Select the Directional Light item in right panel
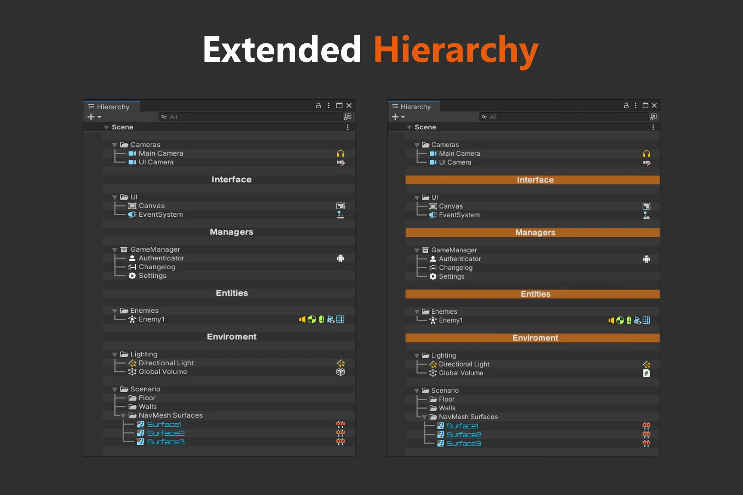 click(x=464, y=364)
